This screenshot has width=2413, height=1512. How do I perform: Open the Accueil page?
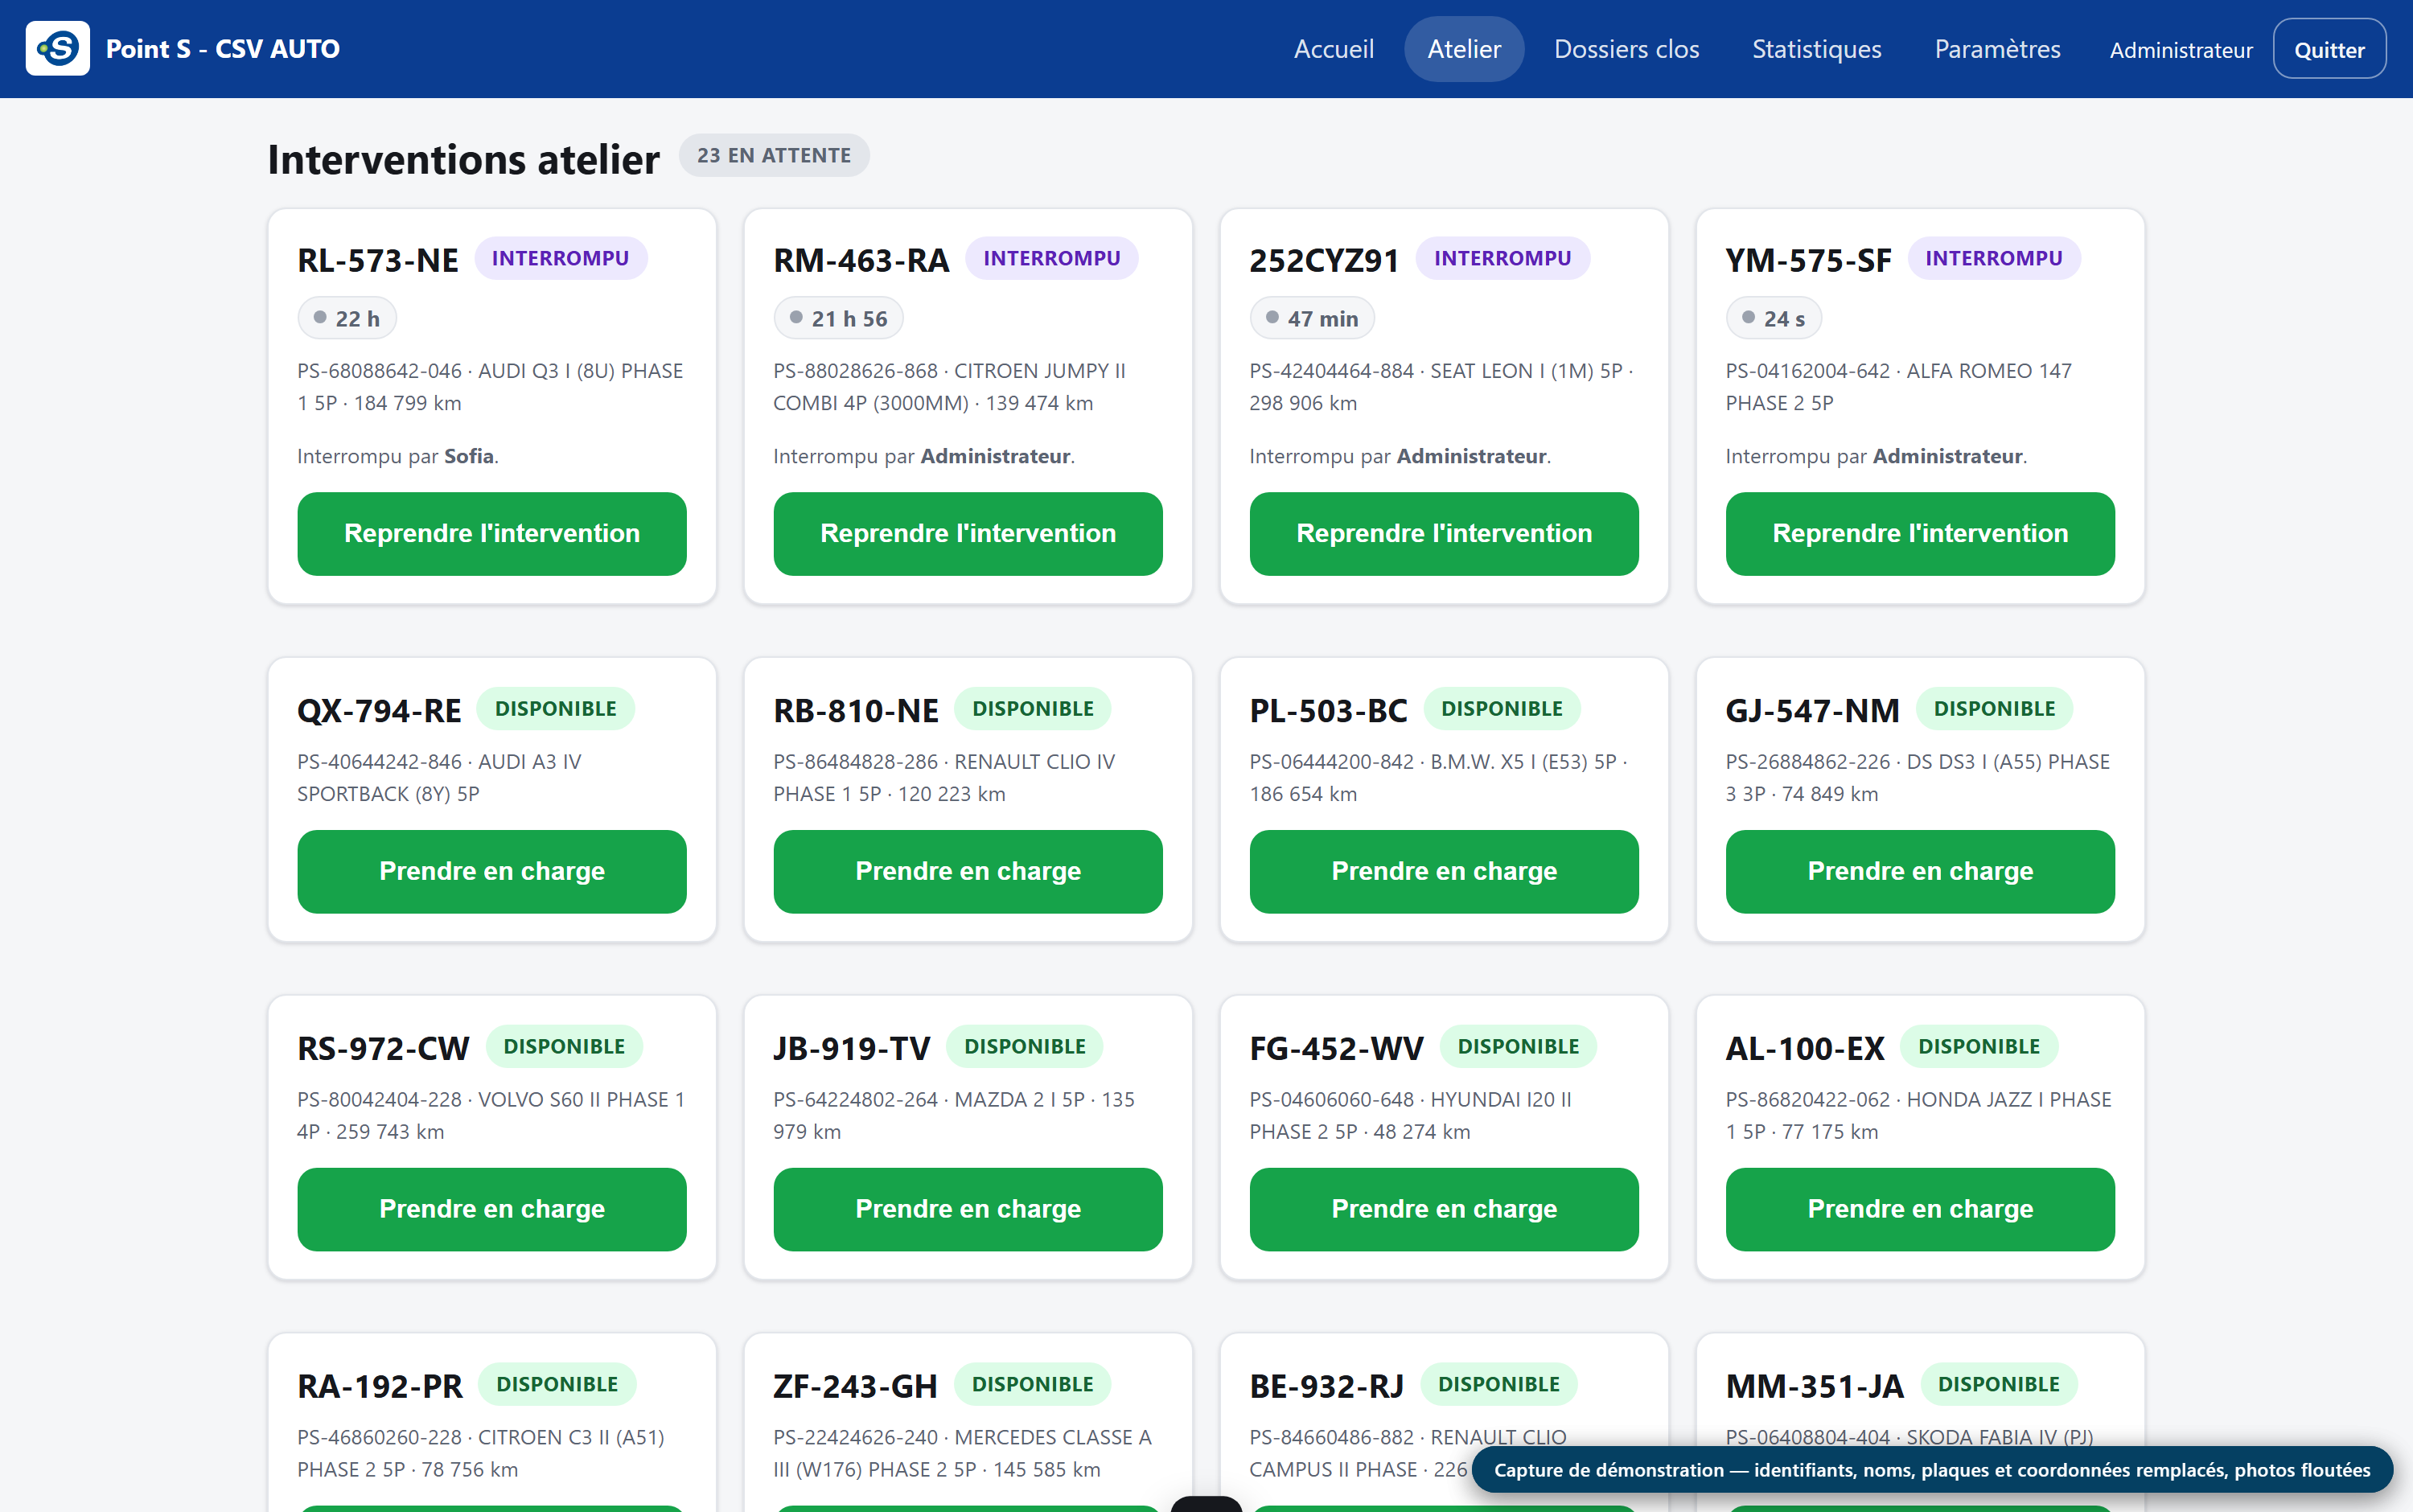1333,49
